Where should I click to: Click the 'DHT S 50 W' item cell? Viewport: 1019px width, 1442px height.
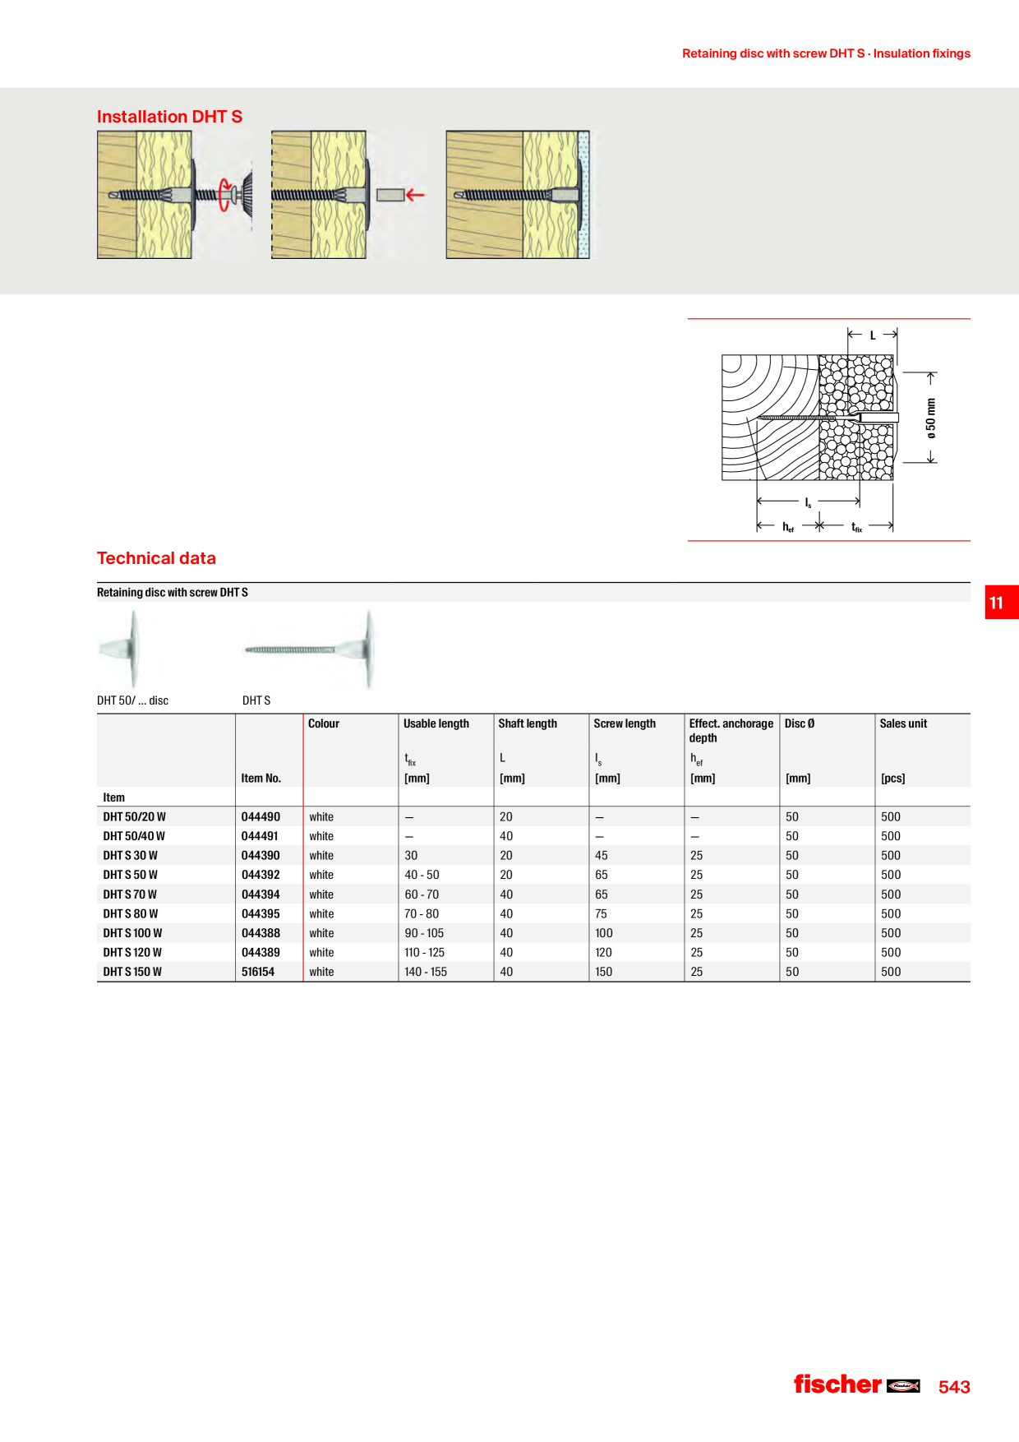131,875
